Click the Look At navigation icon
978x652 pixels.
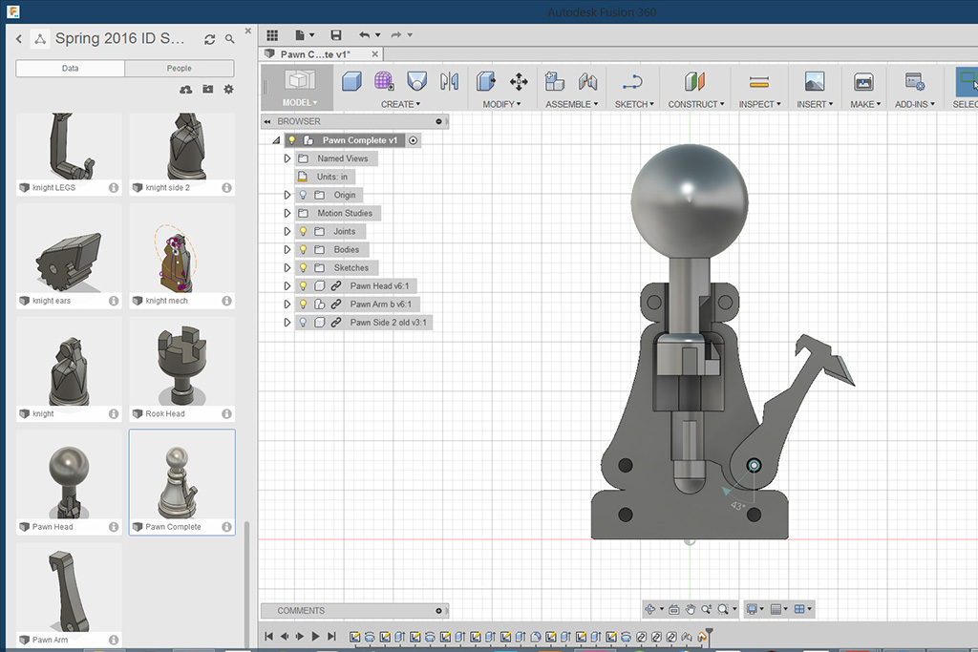click(674, 610)
